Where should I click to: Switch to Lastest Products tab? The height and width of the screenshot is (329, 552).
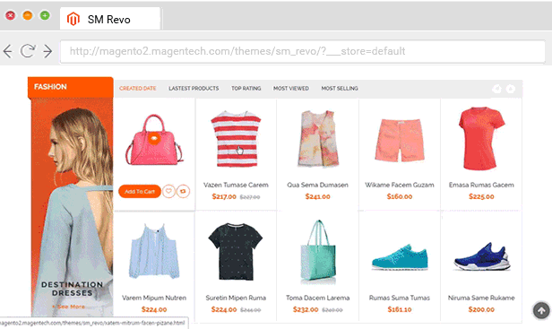point(194,89)
